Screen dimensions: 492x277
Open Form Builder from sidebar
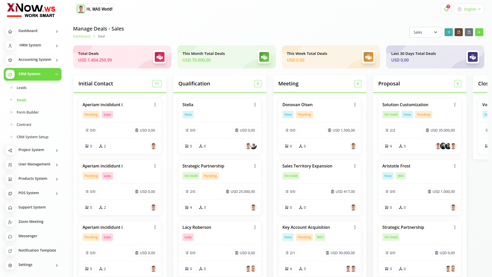(28, 112)
